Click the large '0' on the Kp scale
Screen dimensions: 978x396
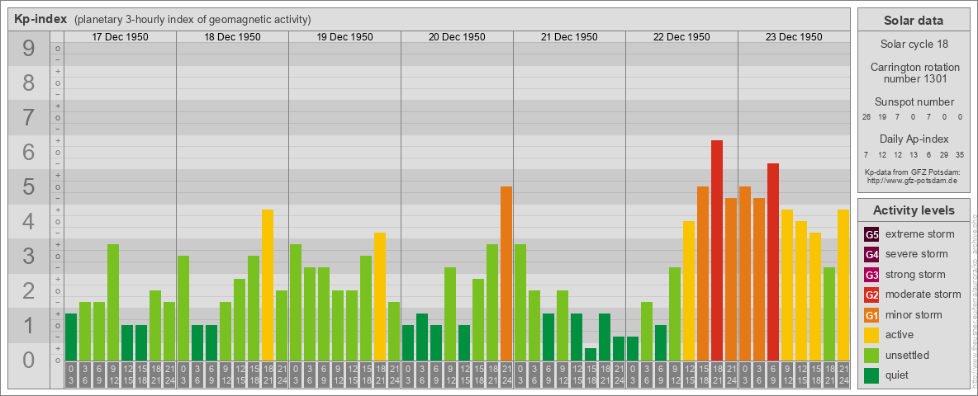click(x=29, y=360)
